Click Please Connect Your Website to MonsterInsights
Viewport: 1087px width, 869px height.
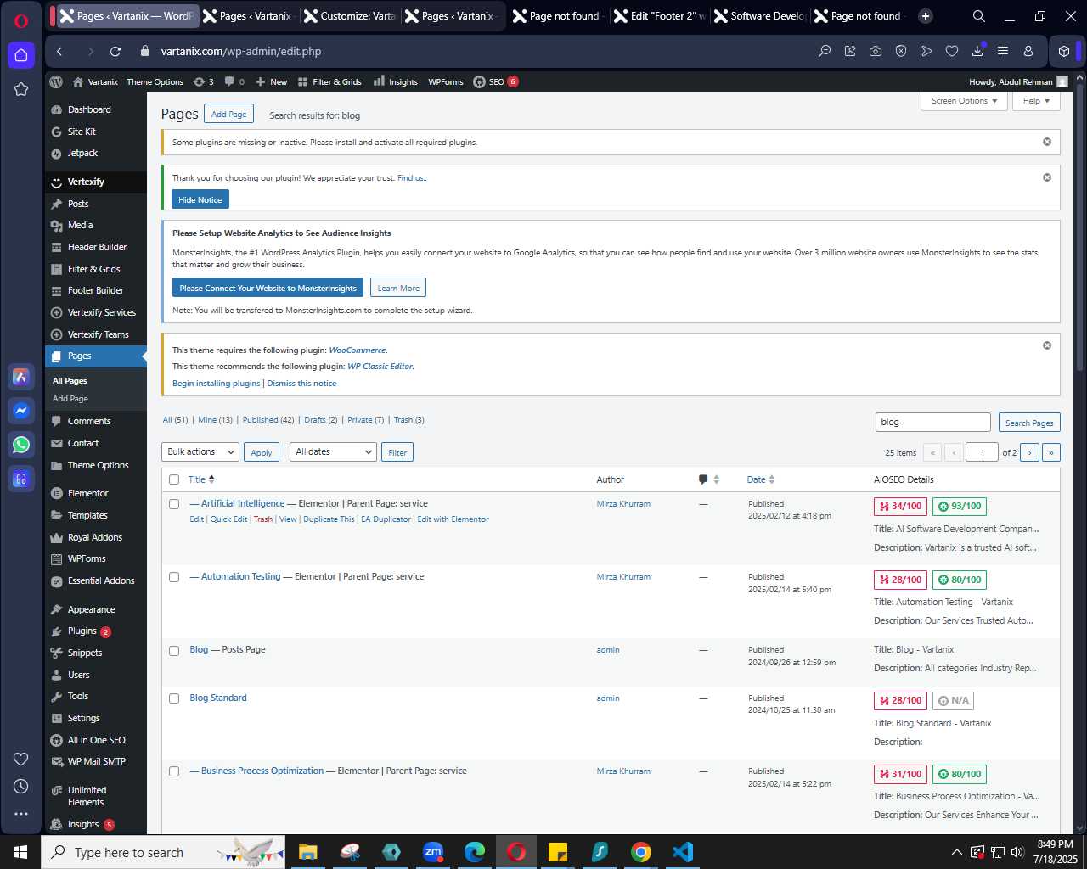tap(268, 288)
